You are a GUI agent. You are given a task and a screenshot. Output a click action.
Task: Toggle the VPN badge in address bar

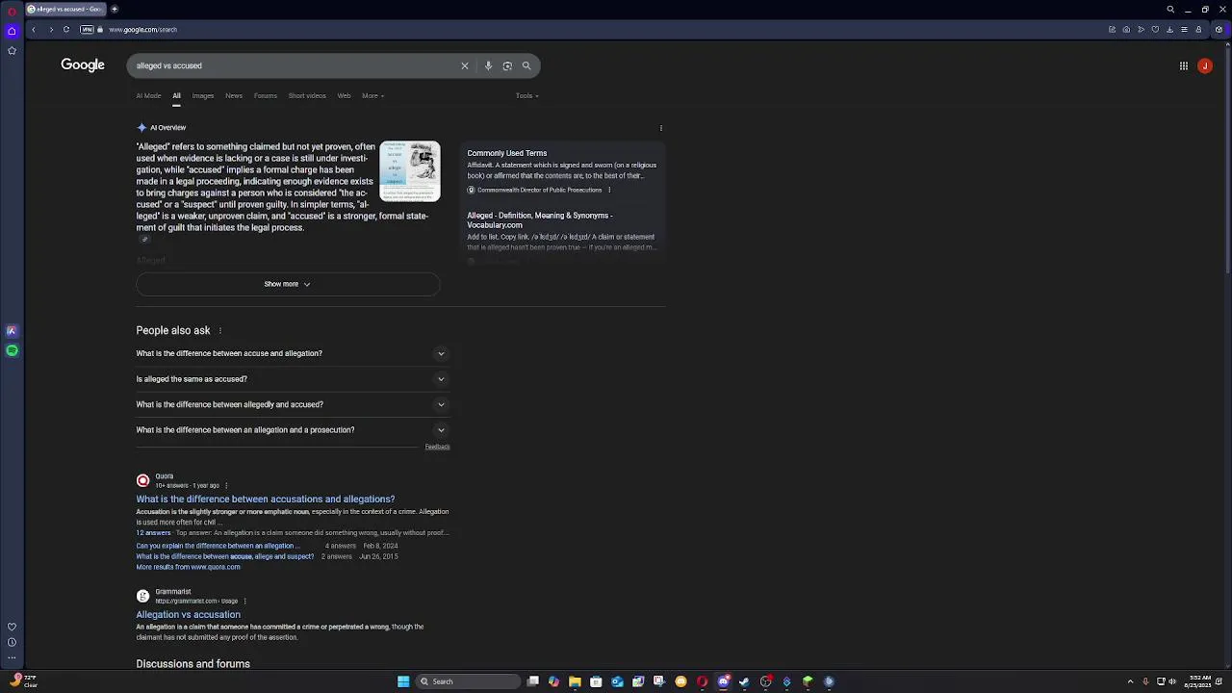(x=87, y=30)
